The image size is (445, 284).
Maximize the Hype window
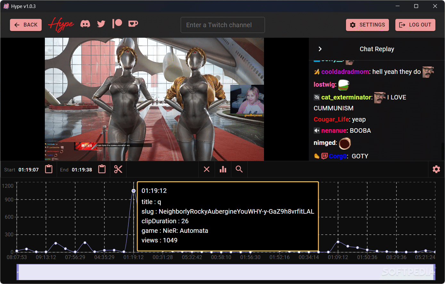click(416, 6)
